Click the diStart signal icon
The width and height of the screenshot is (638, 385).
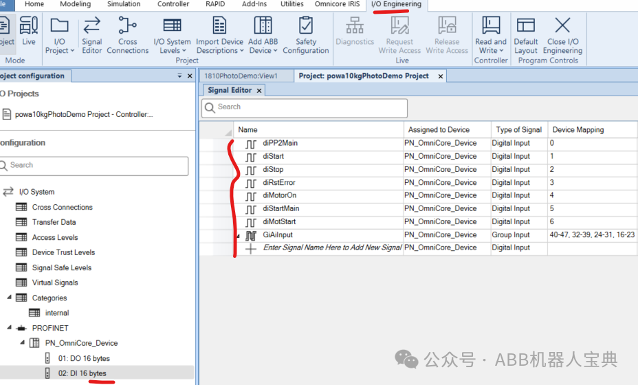(251, 157)
